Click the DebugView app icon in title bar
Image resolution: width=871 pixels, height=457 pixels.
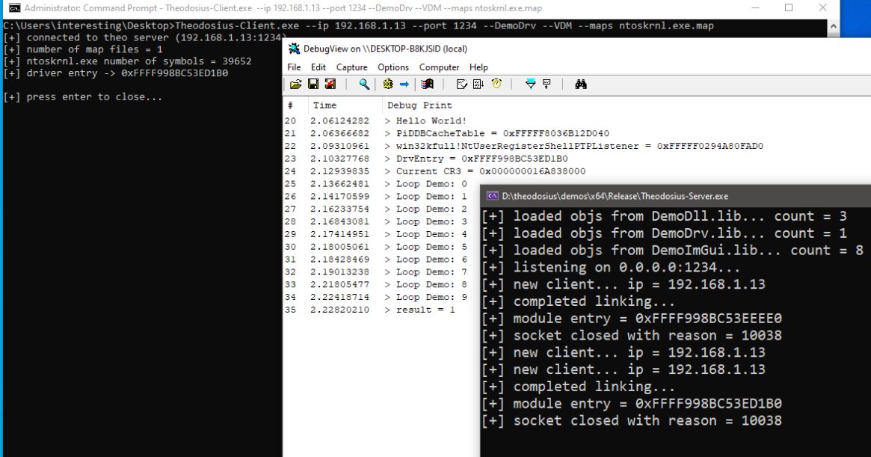(294, 49)
